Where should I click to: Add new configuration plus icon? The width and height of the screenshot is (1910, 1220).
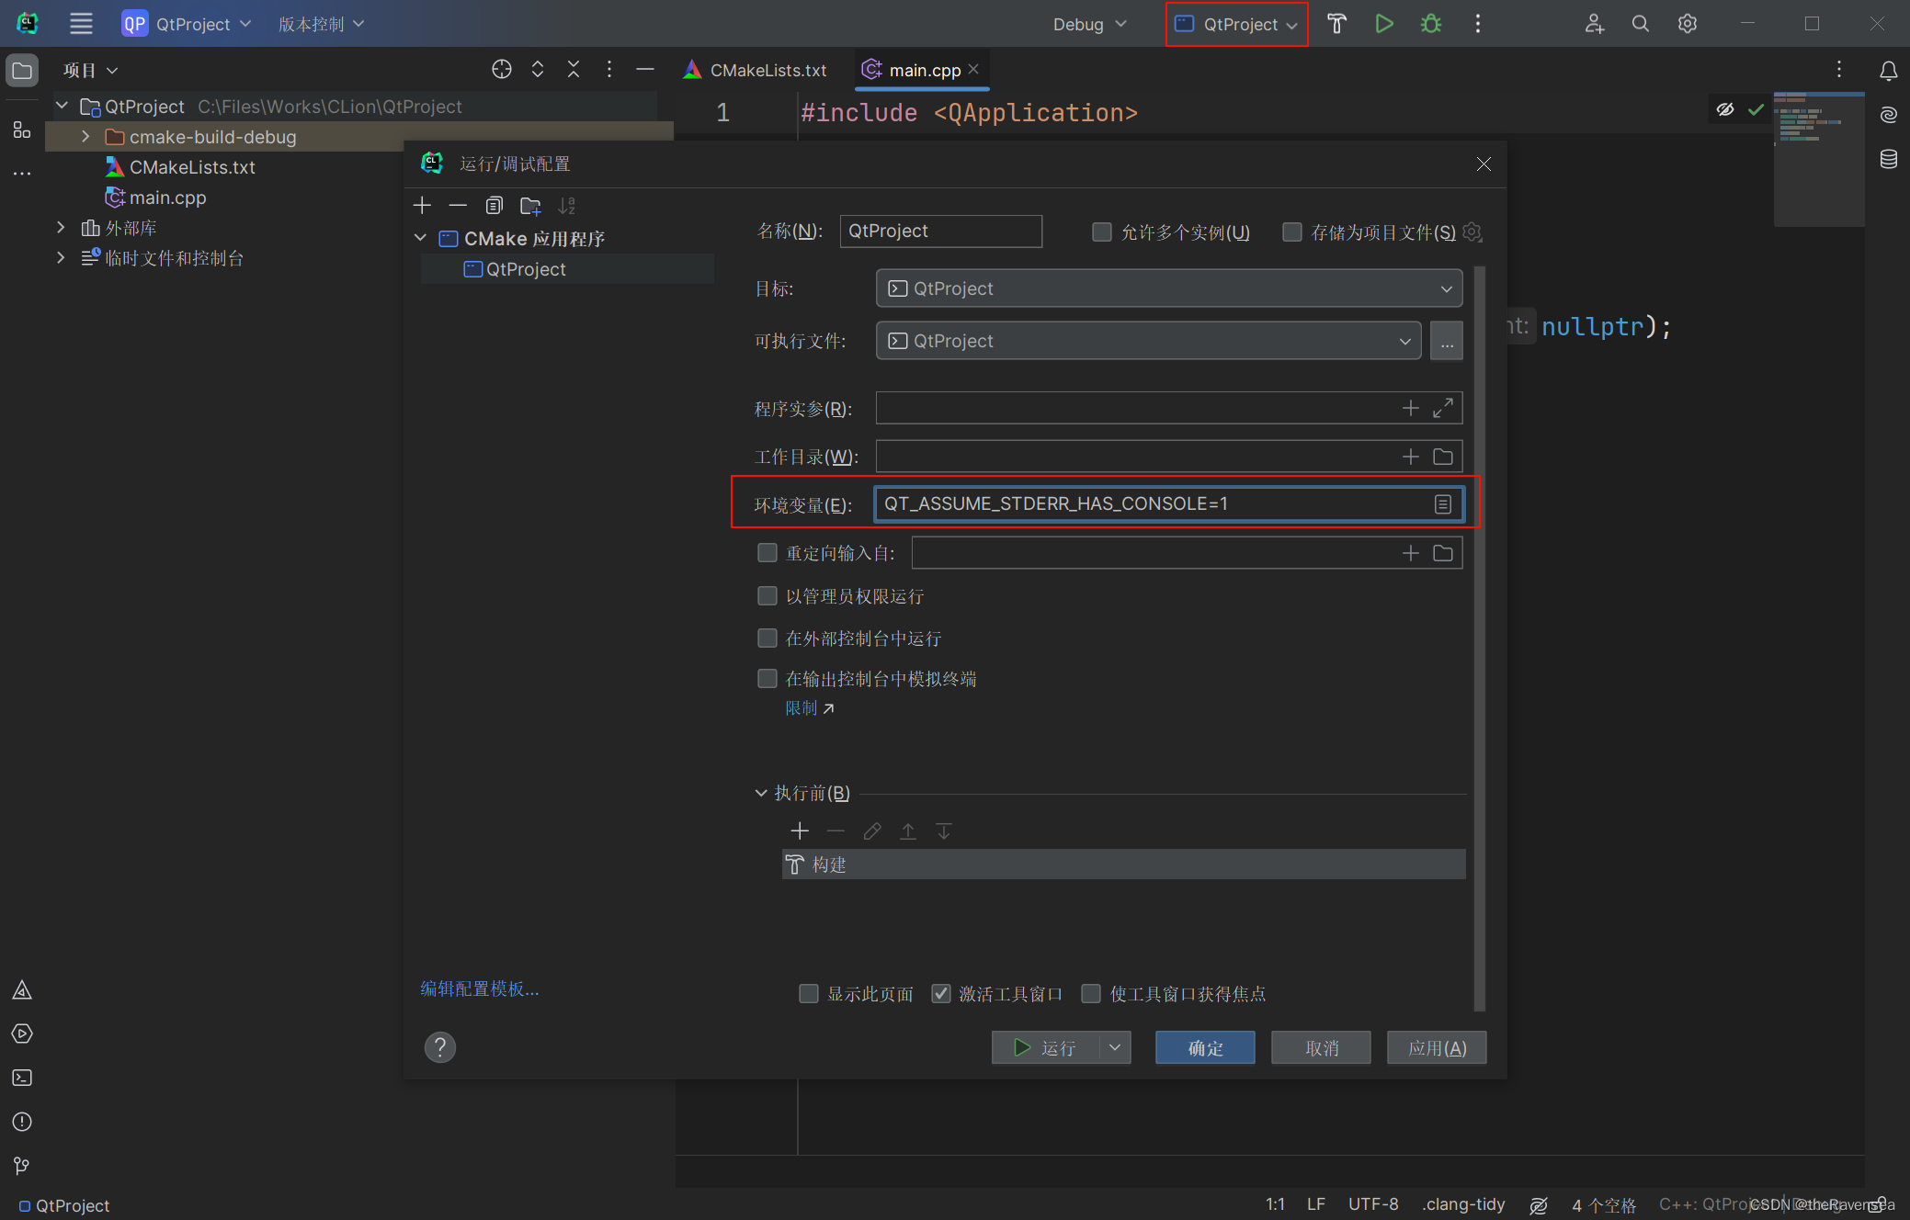click(422, 205)
